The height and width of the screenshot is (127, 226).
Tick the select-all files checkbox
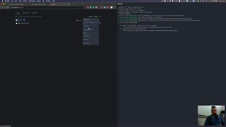pos(17,20)
